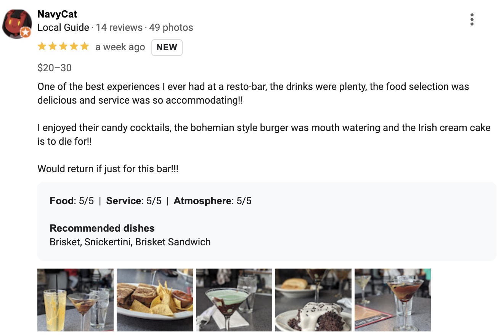Click the Atmosphere 5/5 rating
501x336 pixels.
[212, 201]
